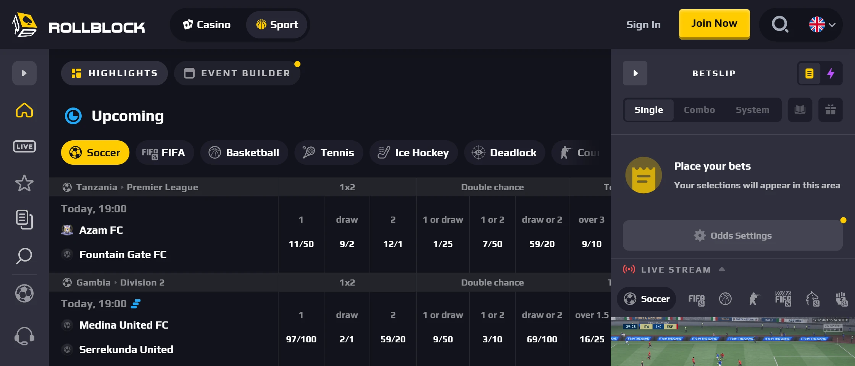The image size is (855, 366).
Task: Switch to standard betslip mode icon
Action: (809, 73)
